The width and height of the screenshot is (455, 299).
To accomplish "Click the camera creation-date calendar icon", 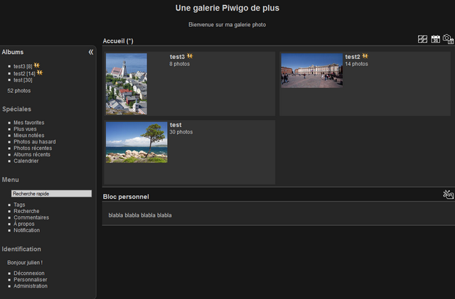I will pos(448,39).
